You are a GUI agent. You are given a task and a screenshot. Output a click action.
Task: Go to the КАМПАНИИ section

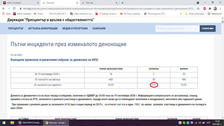(x=99, y=28)
